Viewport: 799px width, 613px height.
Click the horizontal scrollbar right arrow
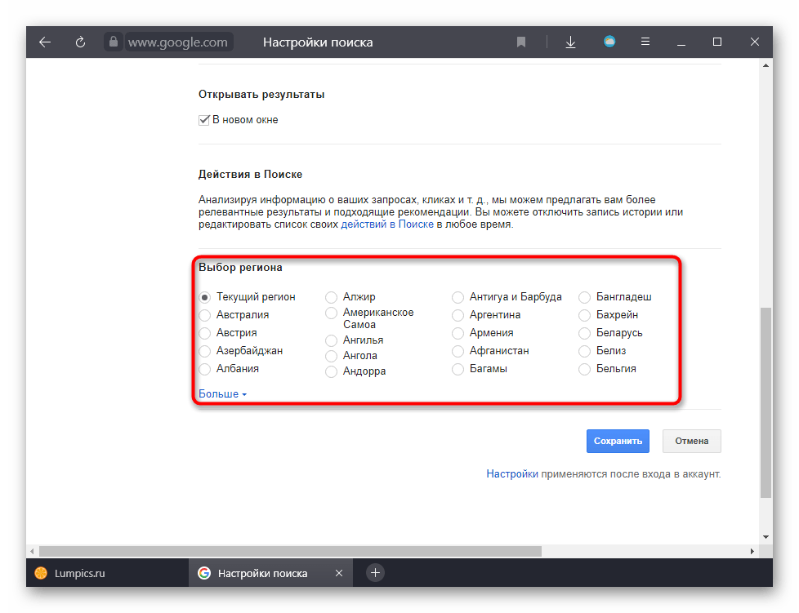(752, 551)
